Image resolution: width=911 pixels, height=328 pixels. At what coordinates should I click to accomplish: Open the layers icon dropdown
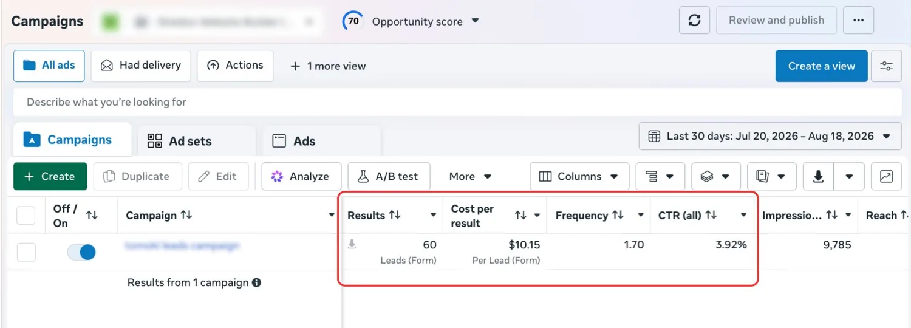point(715,177)
